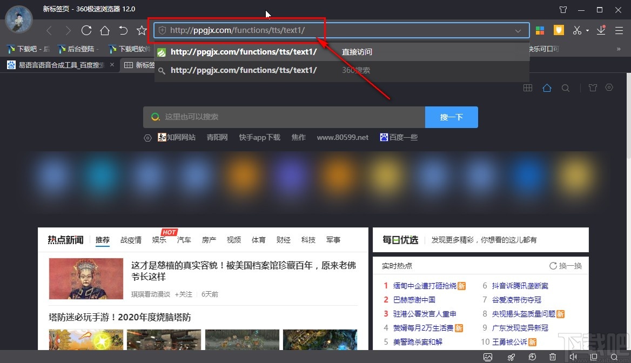Viewport: 631px width, 363px height.
Task: Click the trash clear-data icon
Action: coord(553,357)
